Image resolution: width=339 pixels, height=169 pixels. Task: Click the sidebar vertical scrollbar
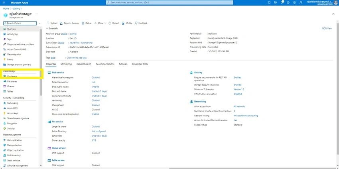[41, 63]
